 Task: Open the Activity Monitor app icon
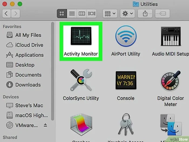[x=81, y=36]
